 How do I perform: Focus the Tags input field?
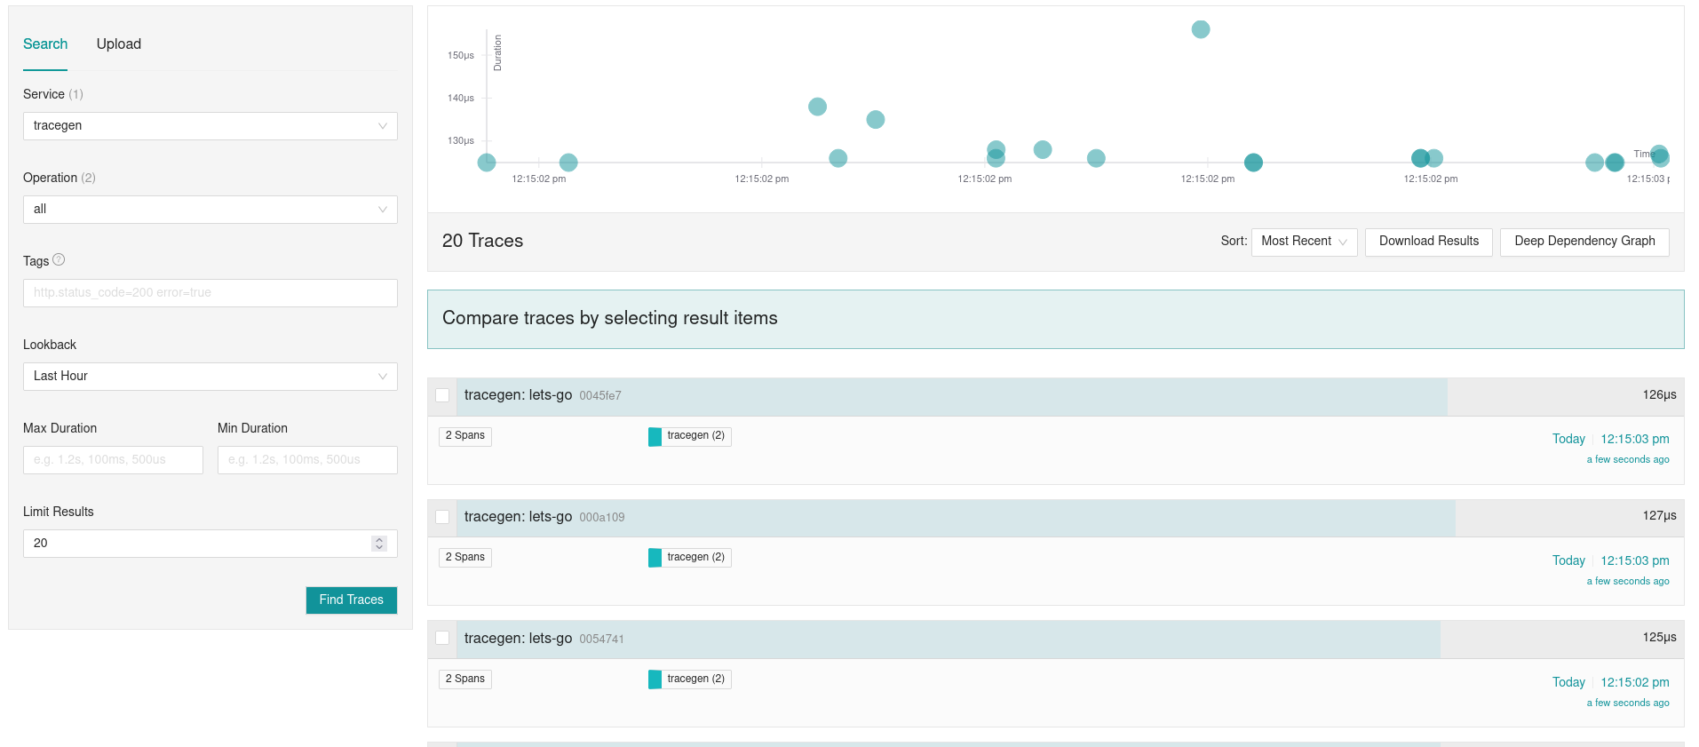point(210,293)
